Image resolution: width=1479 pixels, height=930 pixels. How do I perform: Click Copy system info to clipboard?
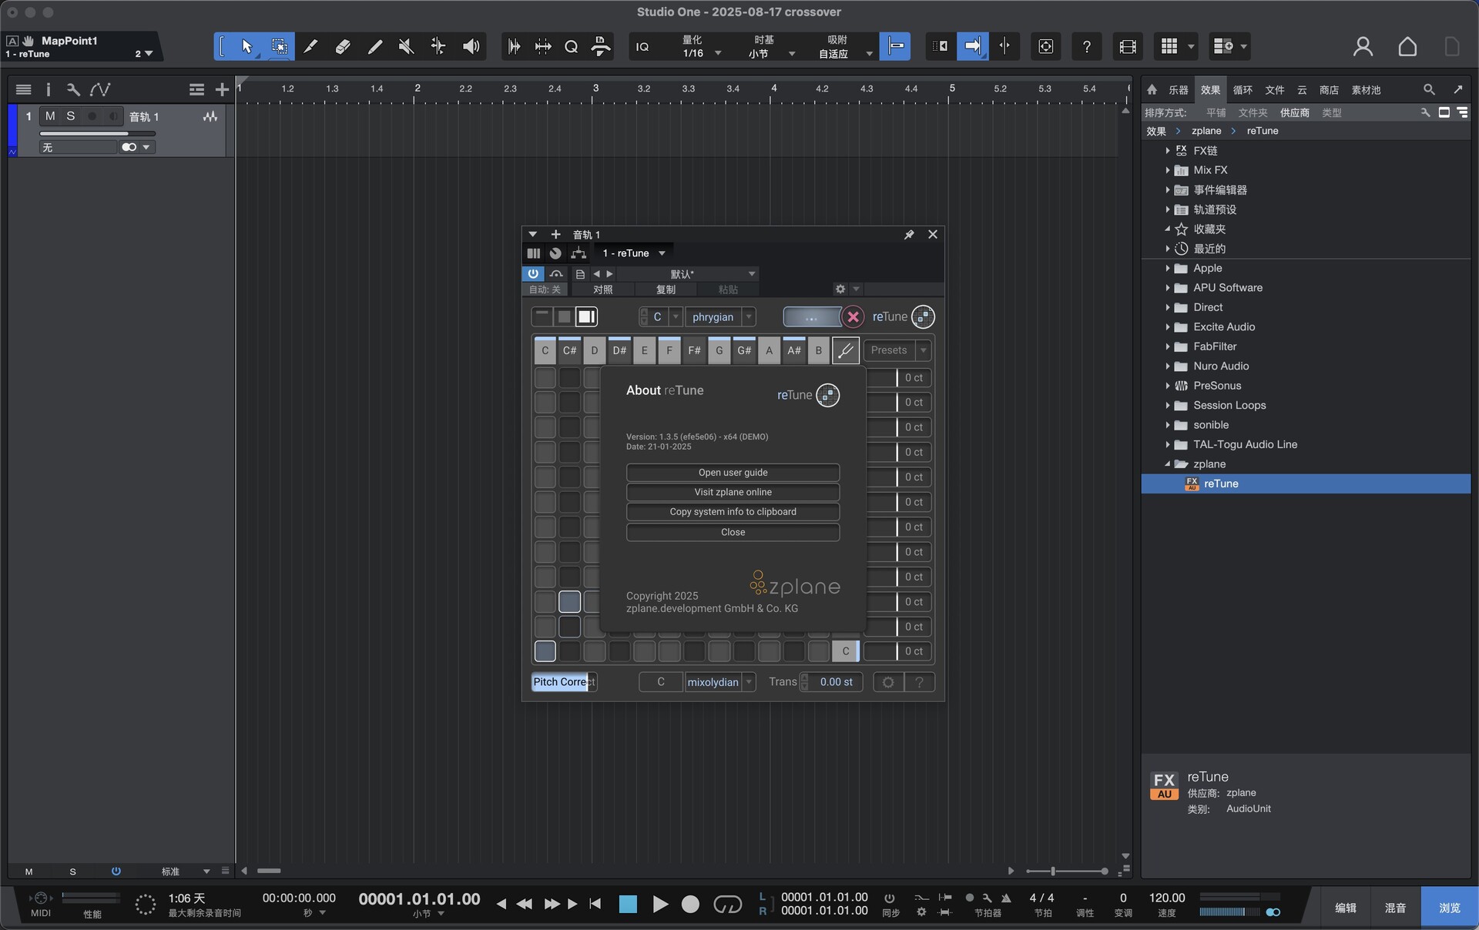pyautogui.click(x=733, y=512)
